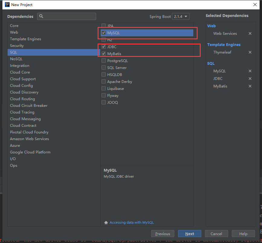Select the Cloud Support category
The image size is (262, 243).
coord(54,79)
